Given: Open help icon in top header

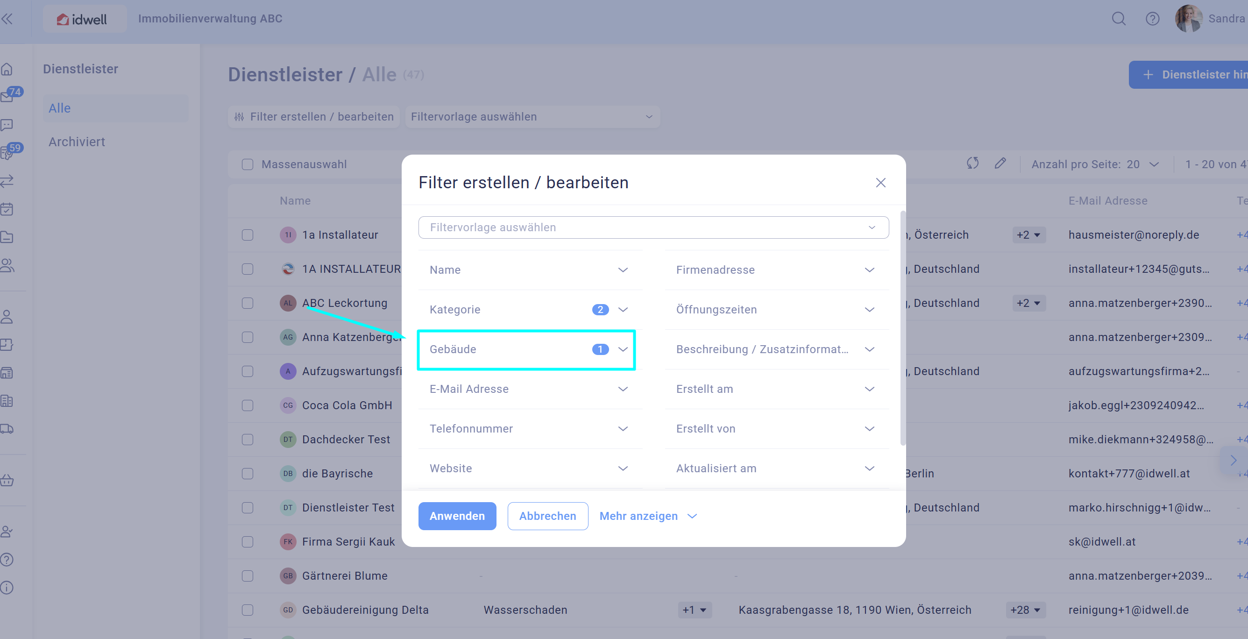Looking at the screenshot, I should (x=1153, y=19).
